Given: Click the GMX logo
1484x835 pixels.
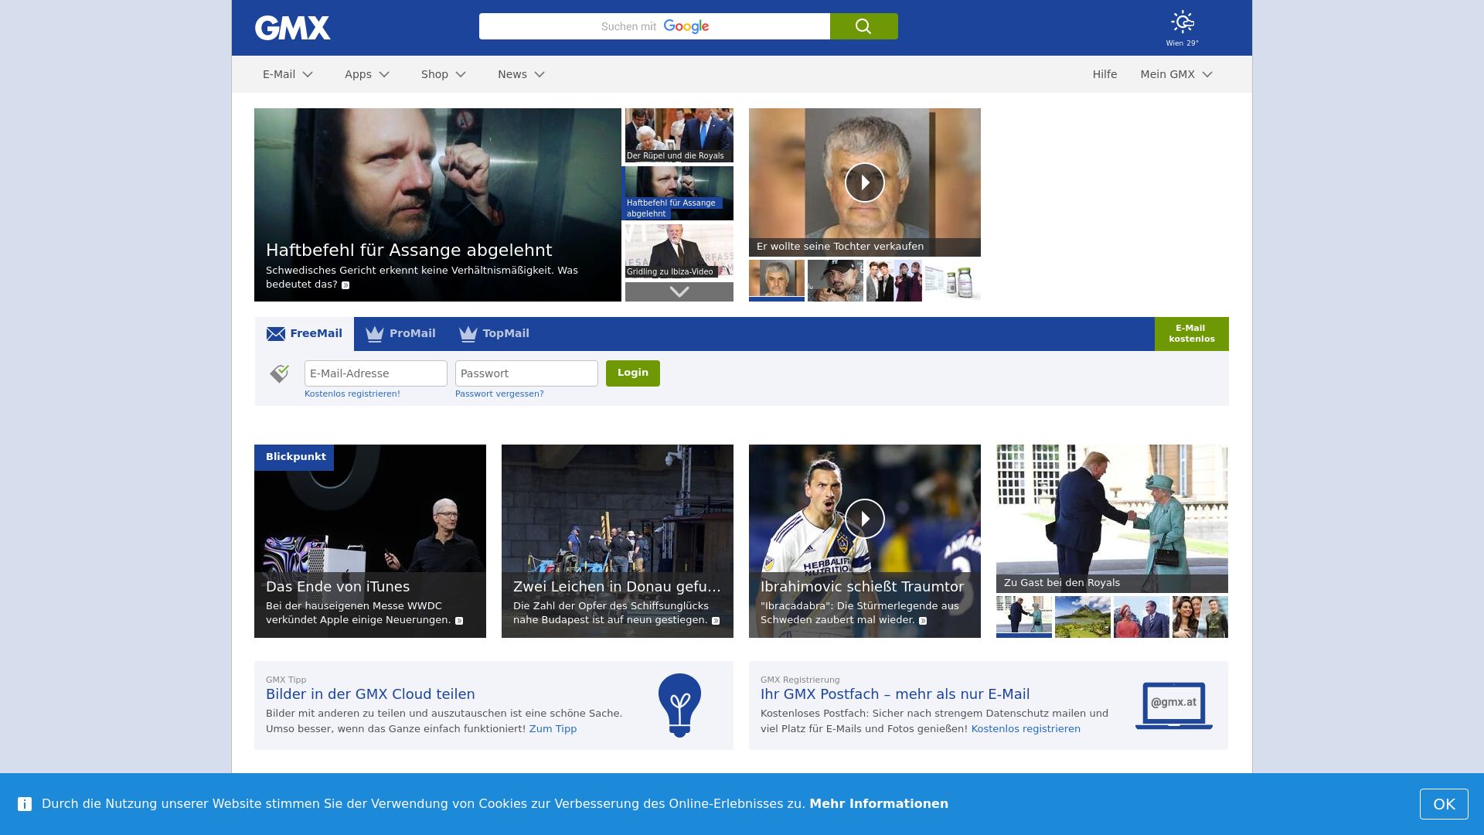Looking at the screenshot, I should click(292, 28).
